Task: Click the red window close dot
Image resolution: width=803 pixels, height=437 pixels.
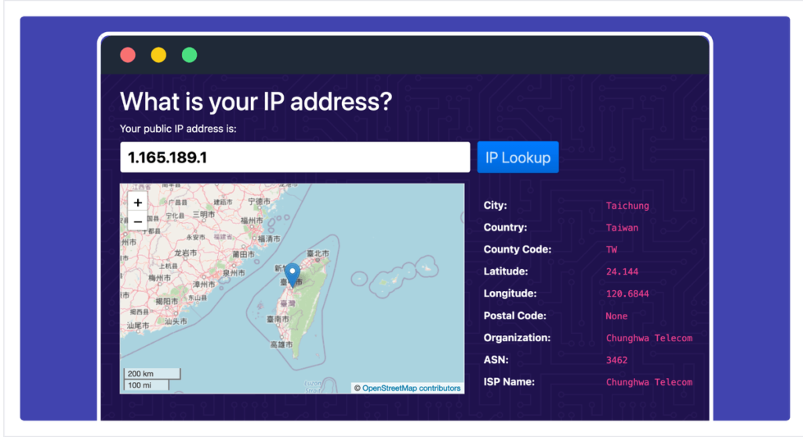Action: pos(128,55)
